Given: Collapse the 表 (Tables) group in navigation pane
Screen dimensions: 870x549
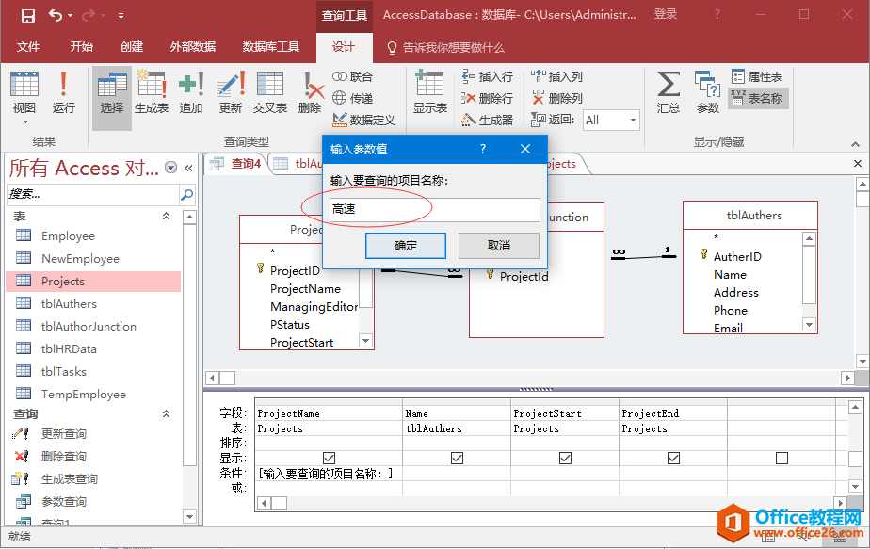Looking at the screenshot, I should coord(167,217).
